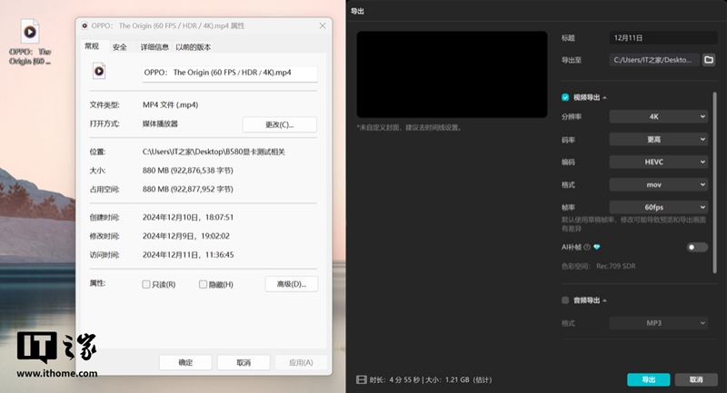Toggle the AI补帧 switch on
The width and height of the screenshot is (727, 393).
[x=697, y=247]
